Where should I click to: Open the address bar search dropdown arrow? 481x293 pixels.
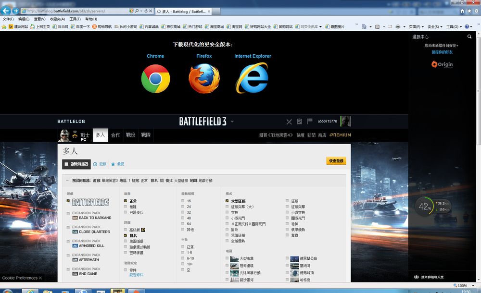141,11
